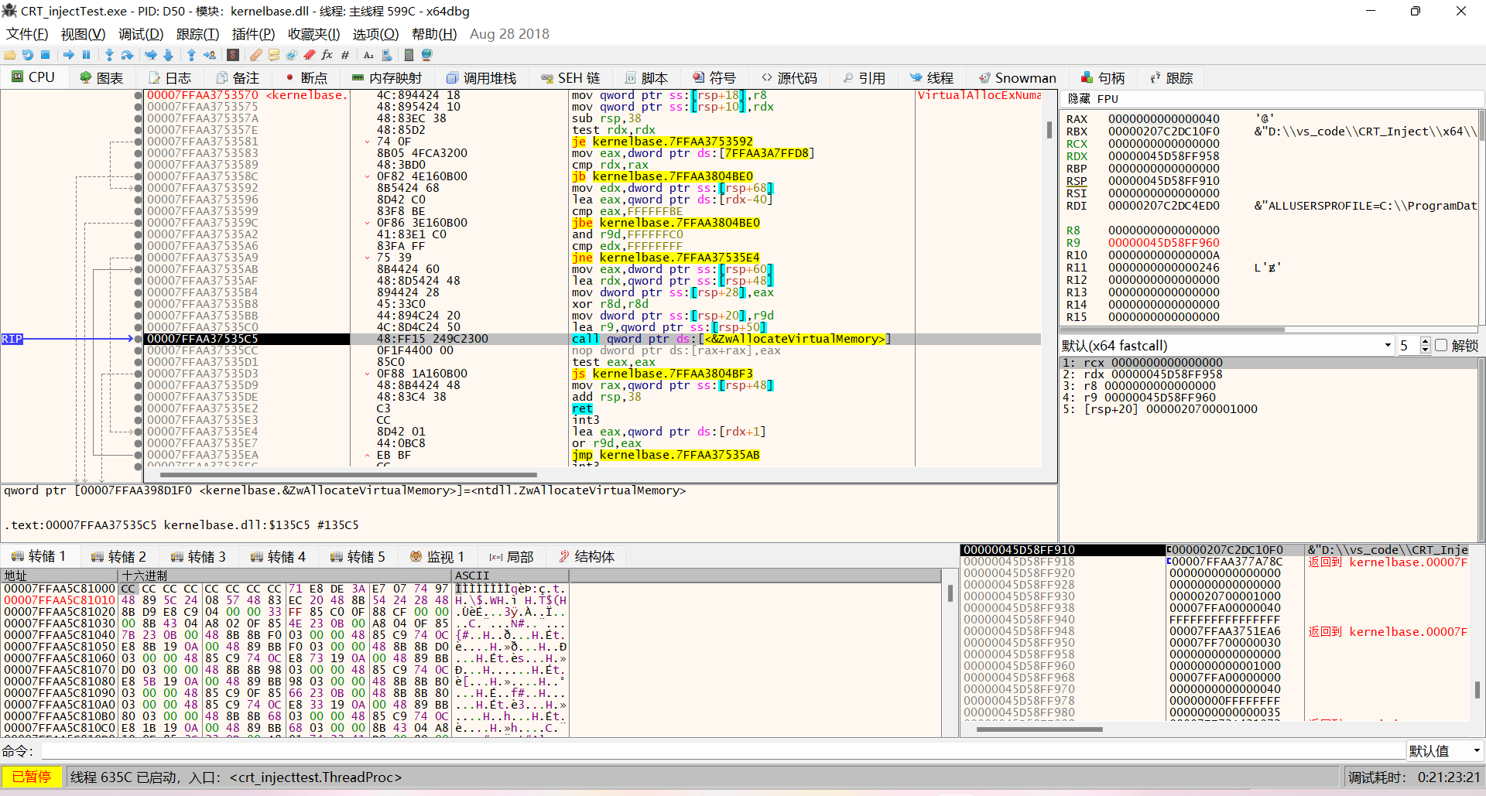The height and width of the screenshot is (796, 1486).
Task: Open the 文件(F) menu
Action: click(28, 34)
